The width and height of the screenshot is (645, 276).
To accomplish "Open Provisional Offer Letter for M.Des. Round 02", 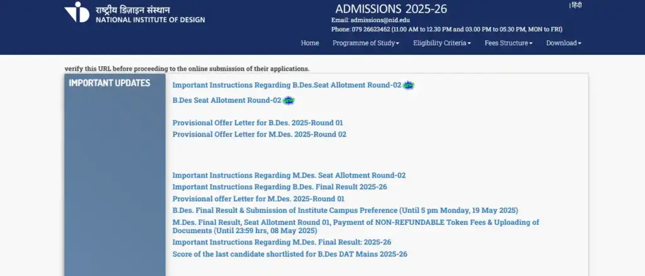I will pyautogui.click(x=260, y=134).
